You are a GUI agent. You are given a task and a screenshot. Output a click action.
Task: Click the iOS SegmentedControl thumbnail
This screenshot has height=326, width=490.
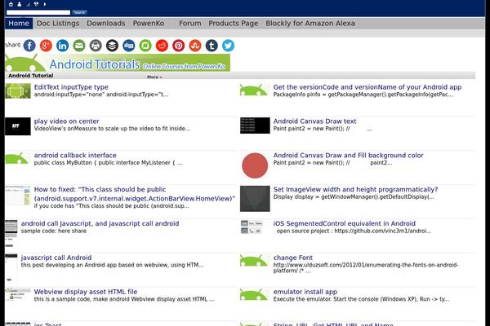click(252, 227)
